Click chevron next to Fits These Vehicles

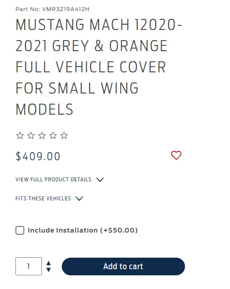click(x=79, y=199)
